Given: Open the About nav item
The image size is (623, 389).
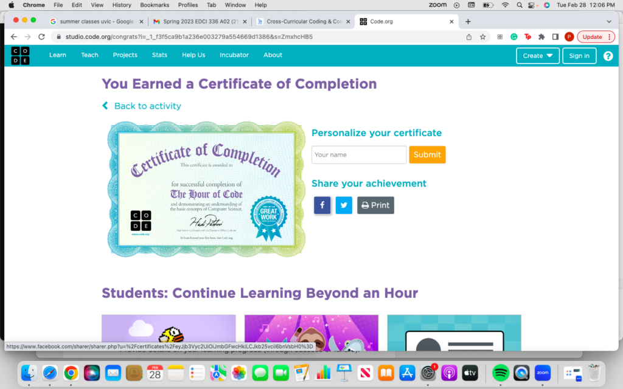Looking at the screenshot, I should click(x=273, y=55).
